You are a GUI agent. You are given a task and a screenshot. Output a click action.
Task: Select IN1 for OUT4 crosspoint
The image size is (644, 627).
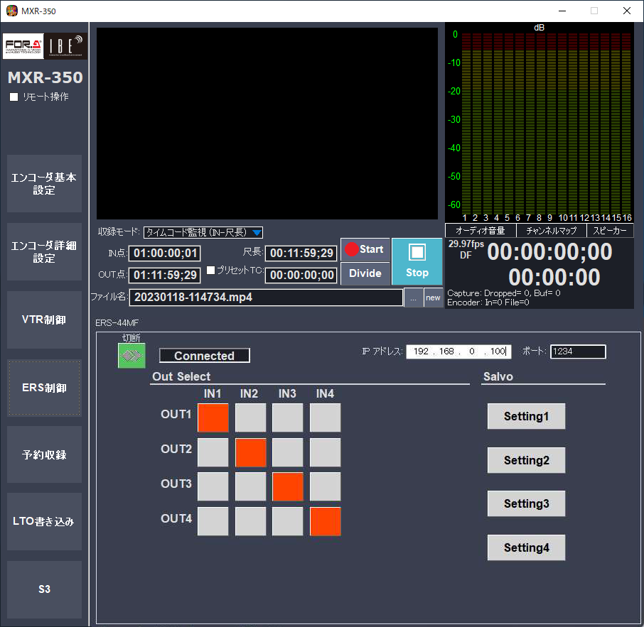click(213, 521)
